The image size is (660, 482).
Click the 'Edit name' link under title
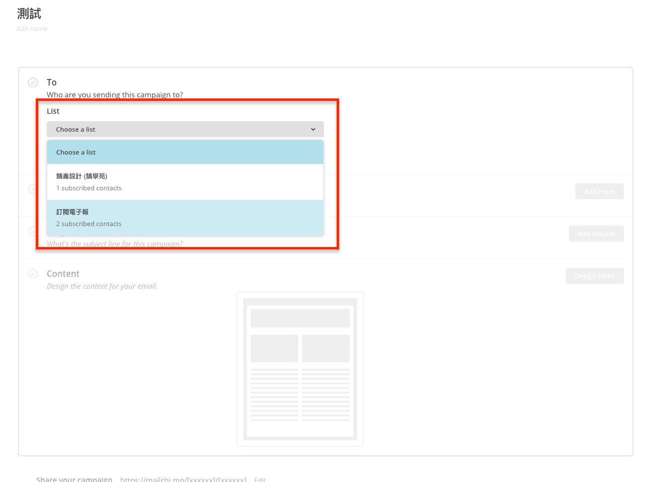click(32, 29)
